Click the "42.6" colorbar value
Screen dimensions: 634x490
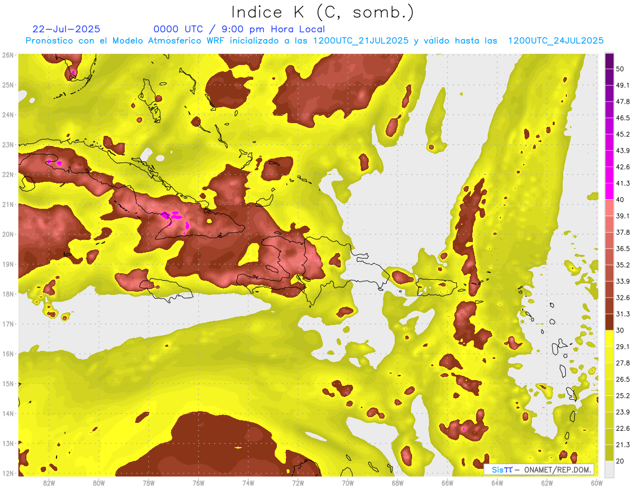[623, 168]
